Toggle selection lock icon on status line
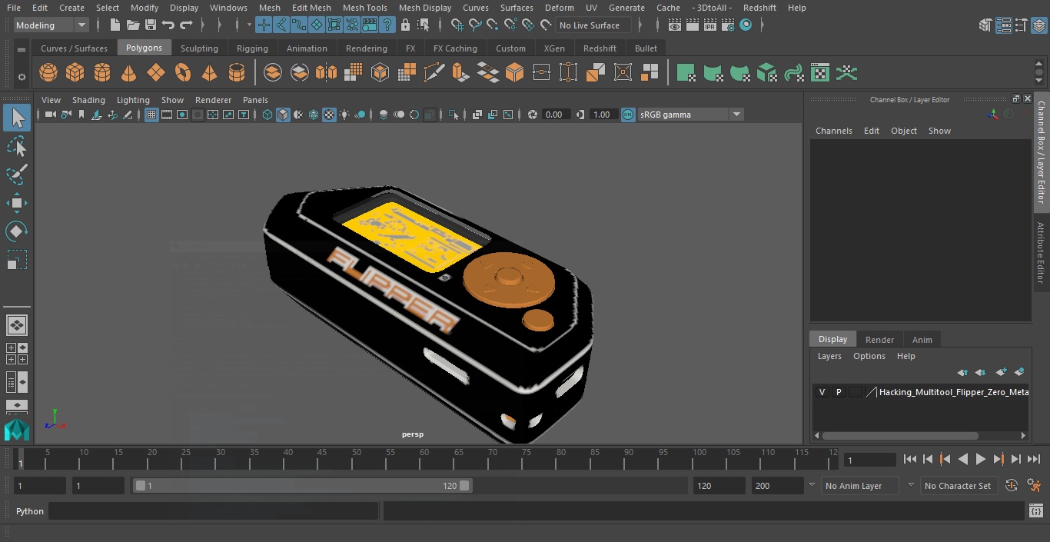The image size is (1050, 542). coord(406,25)
